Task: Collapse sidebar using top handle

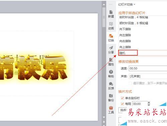Action: 111,4
